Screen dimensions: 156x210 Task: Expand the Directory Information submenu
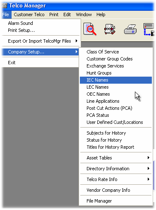(116, 169)
